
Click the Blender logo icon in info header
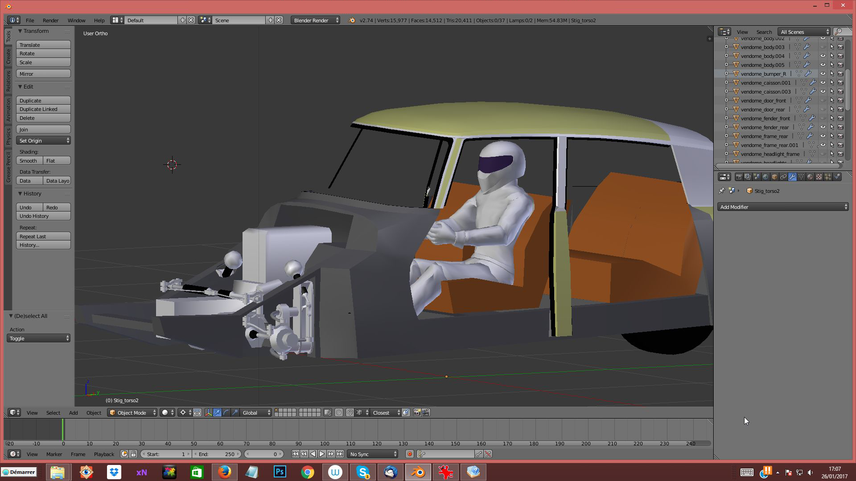(x=352, y=20)
